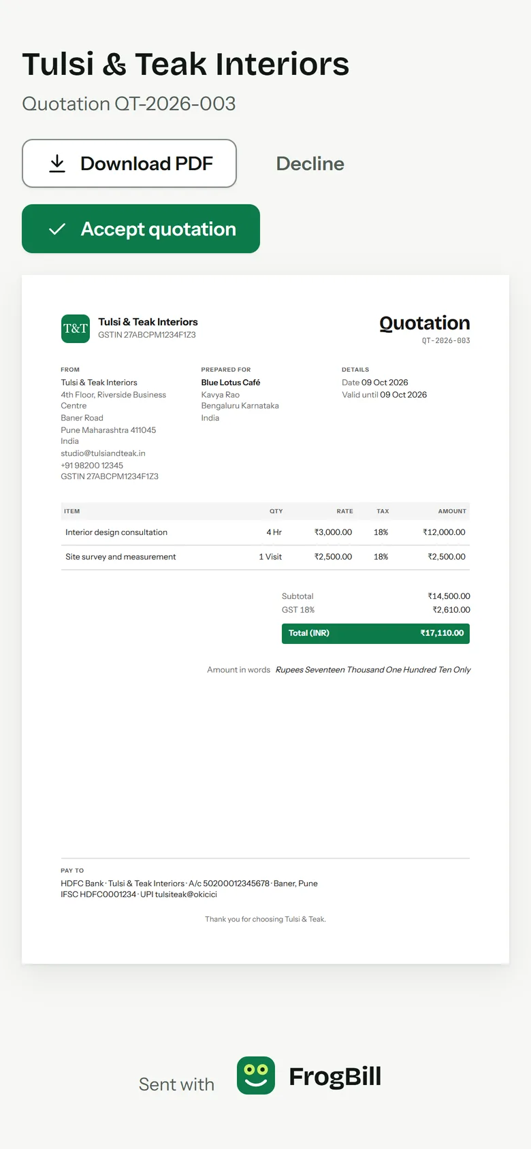Image resolution: width=531 pixels, height=1149 pixels.
Task: Click the ITEM column header
Action: pos(72,511)
